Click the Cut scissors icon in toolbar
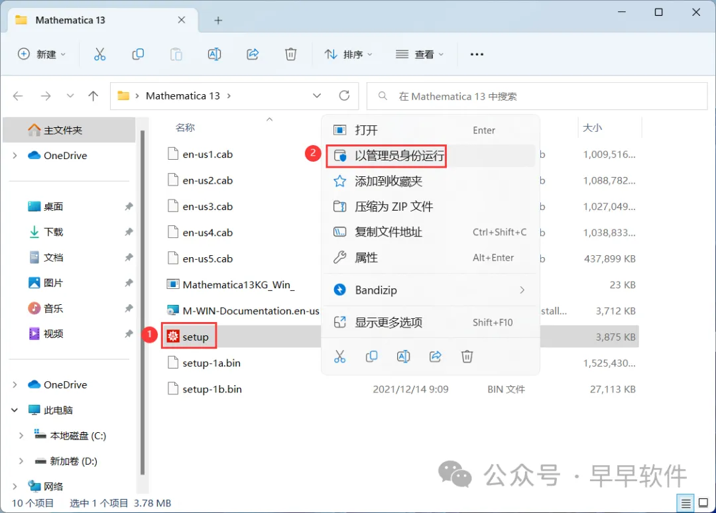Image resolution: width=716 pixels, height=513 pixels. 99,54
